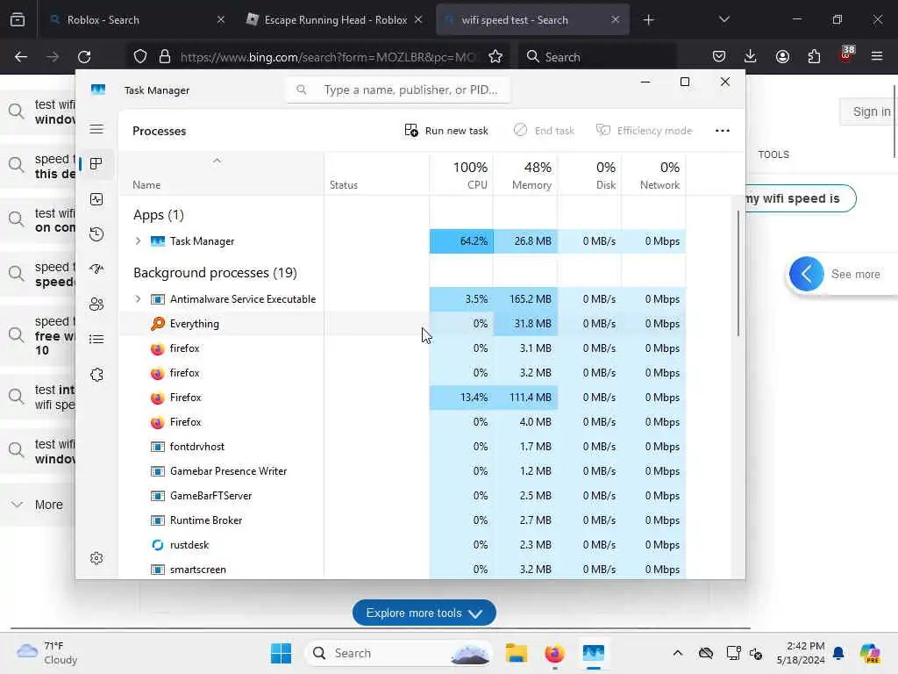Select the Everything process row
The width and height of the screenshot is (898, 674).
(402, 323)
